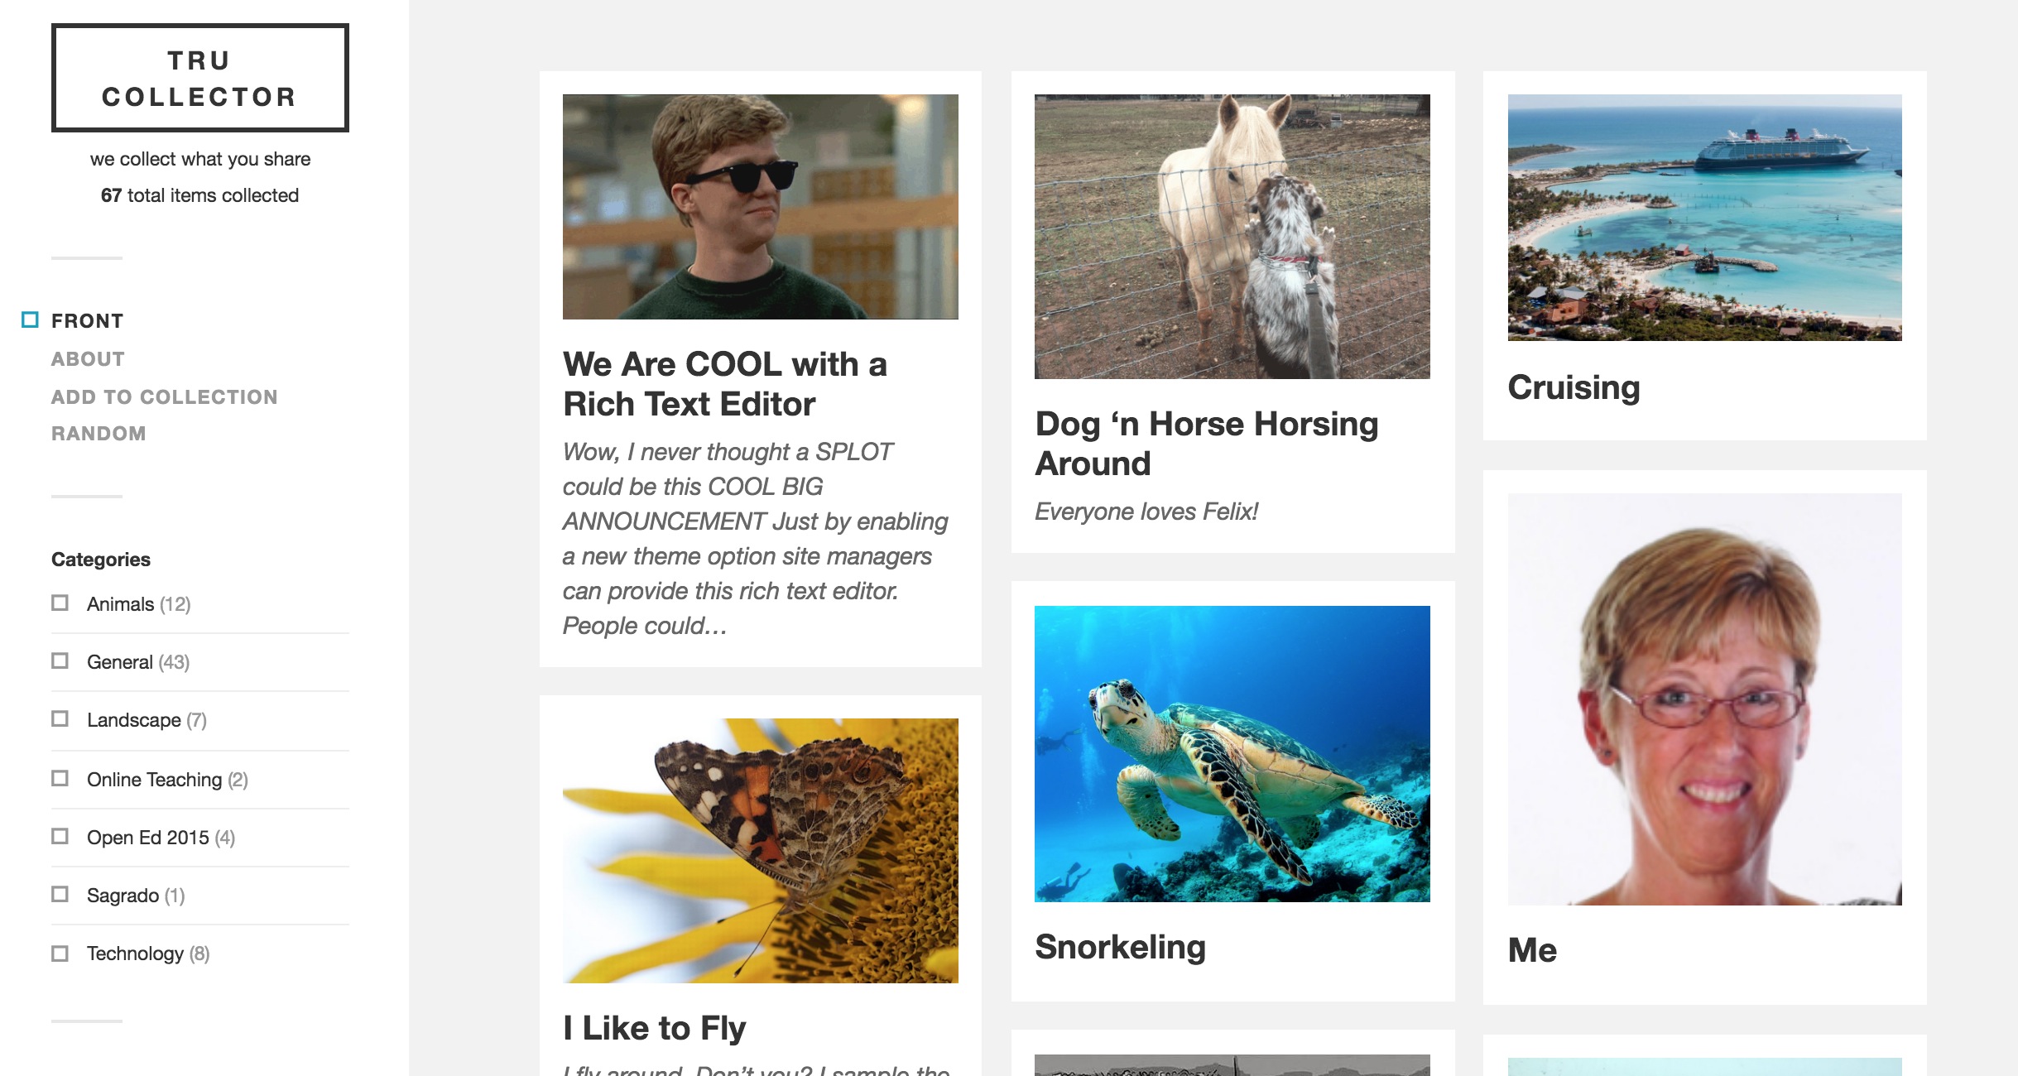Tick the Animals category checkbox
Screen dimensions: 2018x1076
60,603
